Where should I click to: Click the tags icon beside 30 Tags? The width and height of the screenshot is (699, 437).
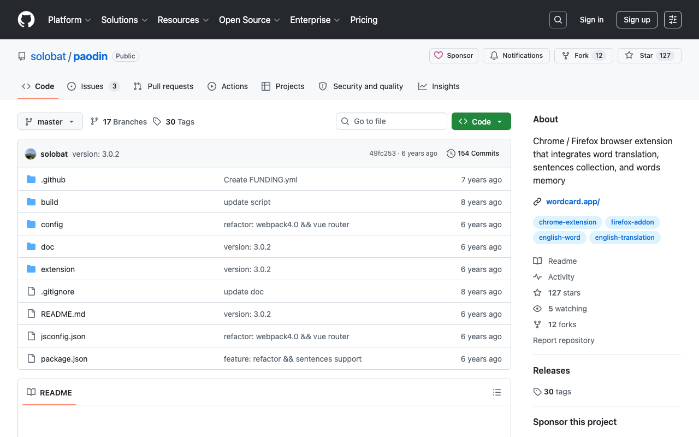click(x=157, y=122)
